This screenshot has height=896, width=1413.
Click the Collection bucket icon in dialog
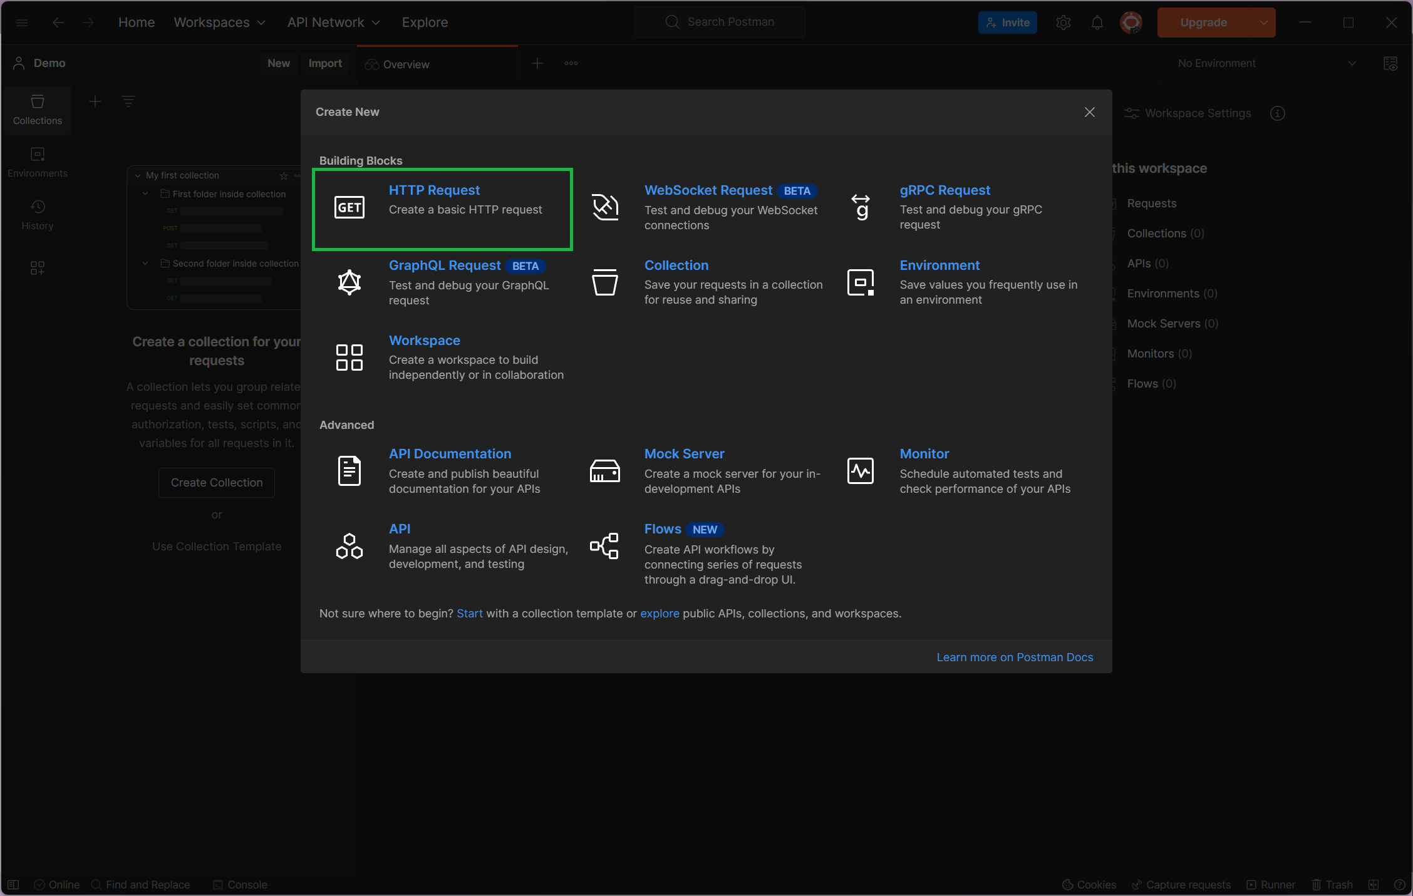coord(605,282)
